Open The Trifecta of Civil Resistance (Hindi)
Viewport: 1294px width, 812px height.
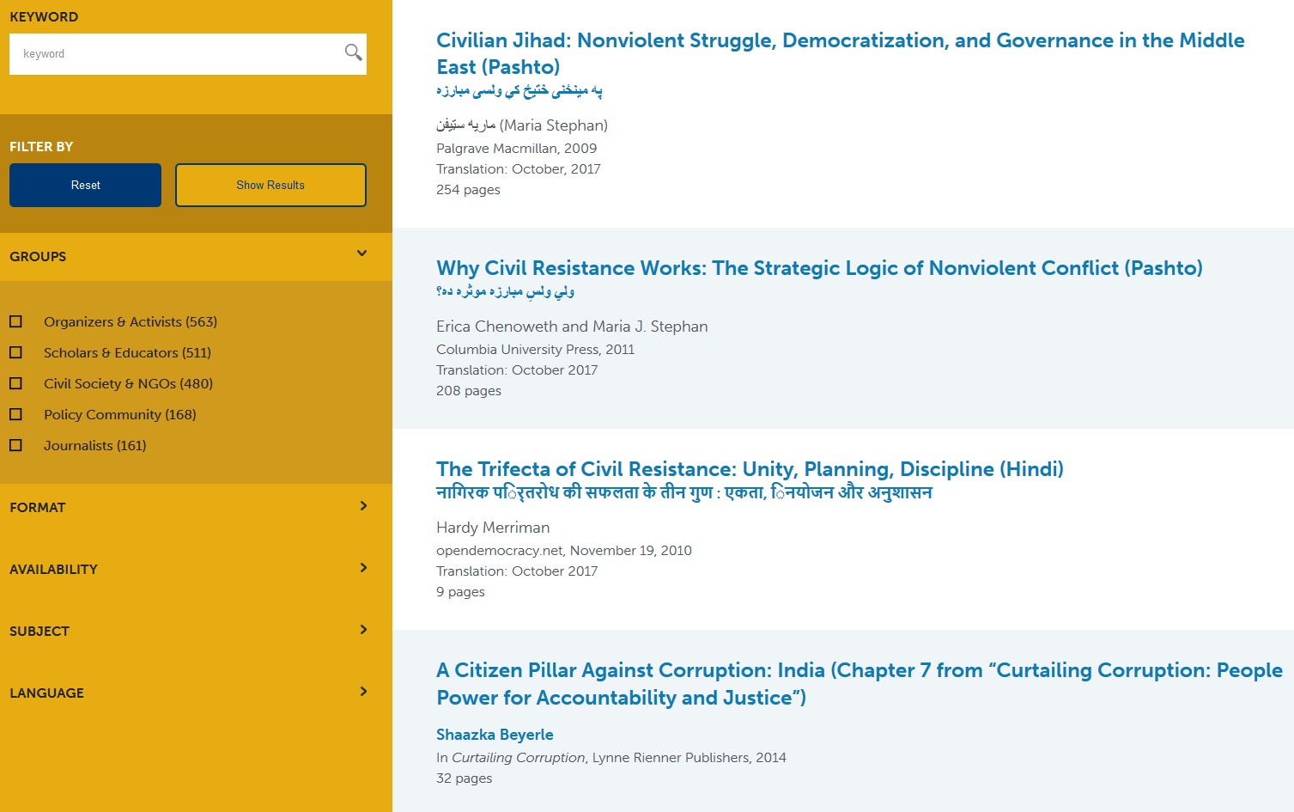click(x=749, y=469)
